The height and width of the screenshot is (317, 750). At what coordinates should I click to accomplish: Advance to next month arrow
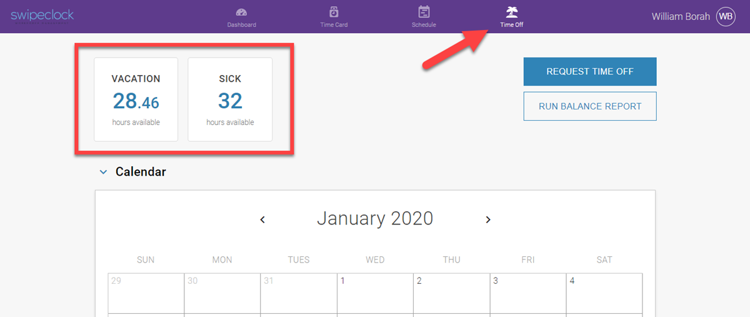coord(488,219)
